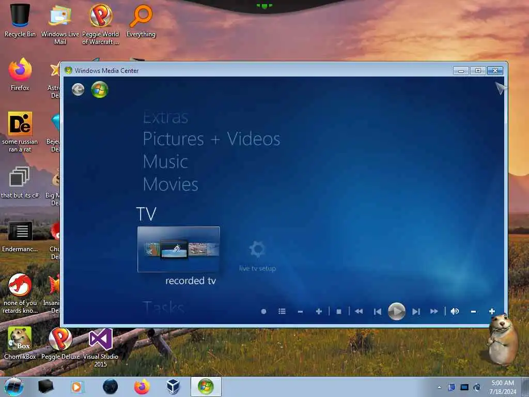Image resolution: width=529 pixels, height=397 pixels.
Task: Click the rewind button
Action: click(359, 311)
